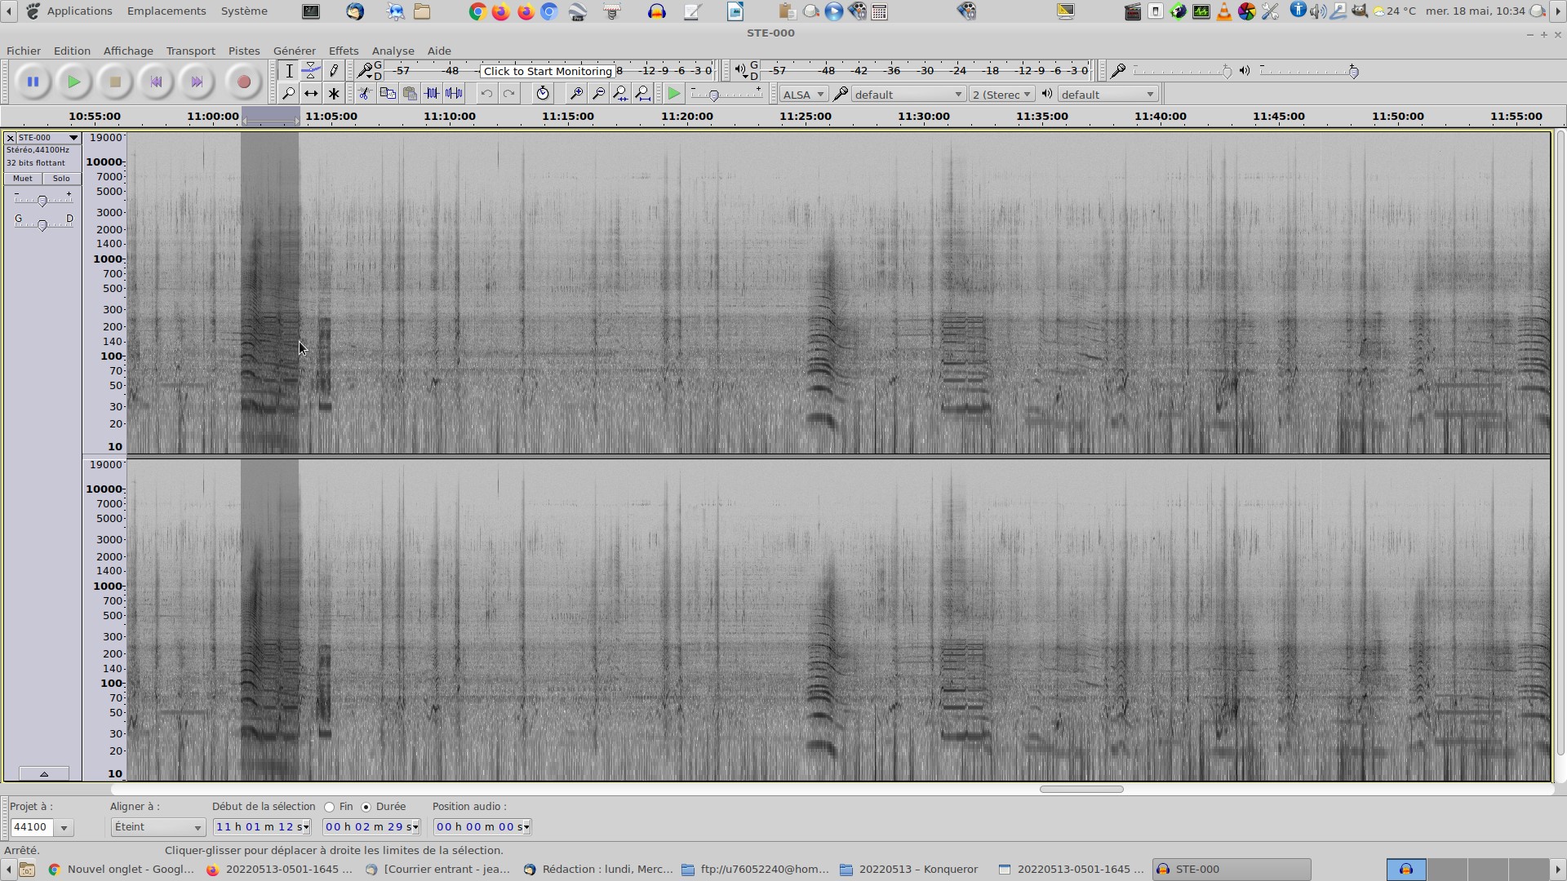Adjust the track gain slider
1567x881 pixels.
(x=42, y=200)
